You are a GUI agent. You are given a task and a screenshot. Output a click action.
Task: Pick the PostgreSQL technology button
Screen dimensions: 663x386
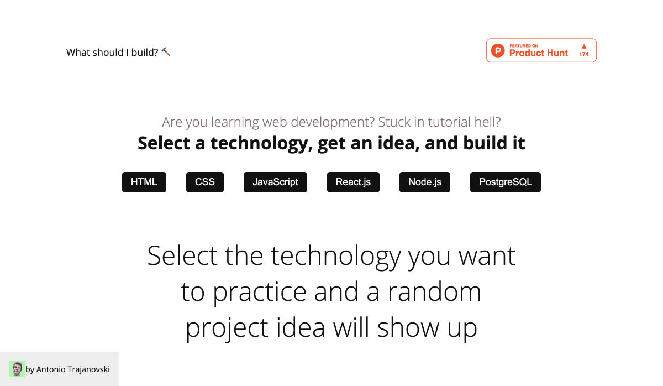coord(506,182)
